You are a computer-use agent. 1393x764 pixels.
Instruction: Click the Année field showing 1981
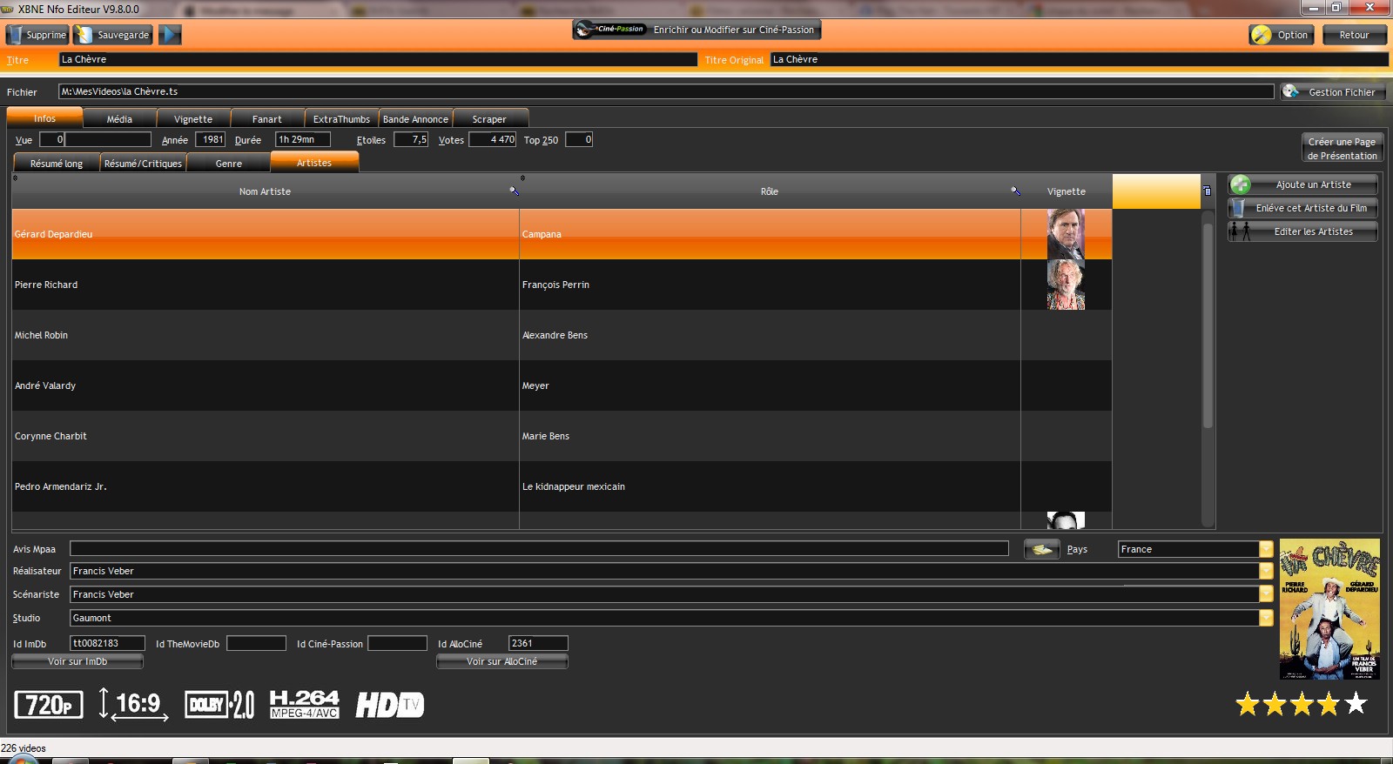210,139
